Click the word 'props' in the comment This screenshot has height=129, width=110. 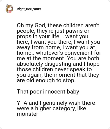click(24, 37)
